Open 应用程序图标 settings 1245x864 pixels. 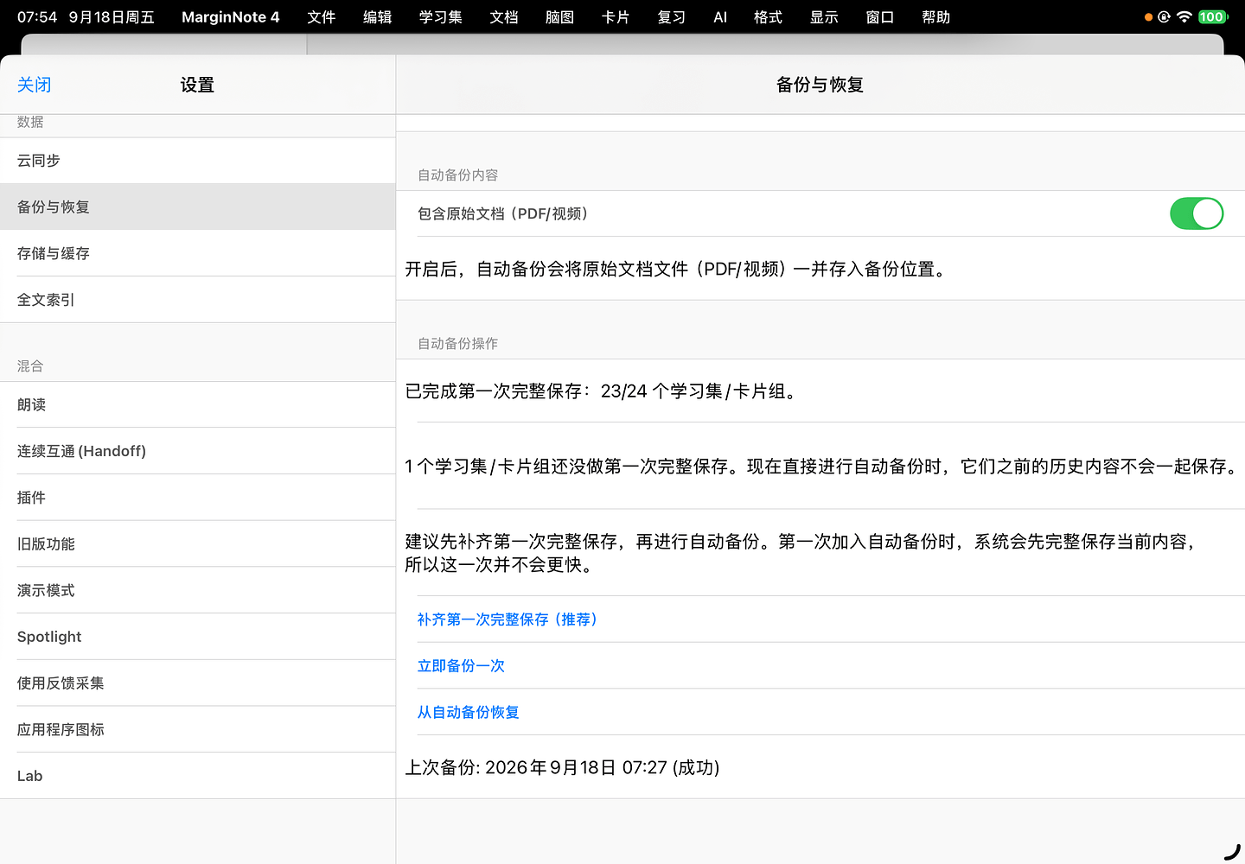coord(198,729)
